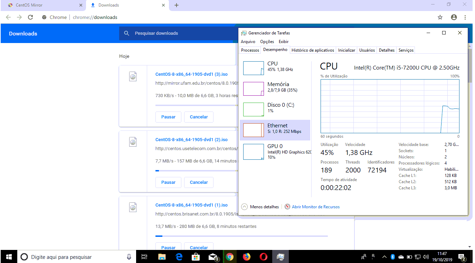Open the Windows Start menu
Image resolution: width=475 pixels, height=263 pixels.
click(9, 257)
